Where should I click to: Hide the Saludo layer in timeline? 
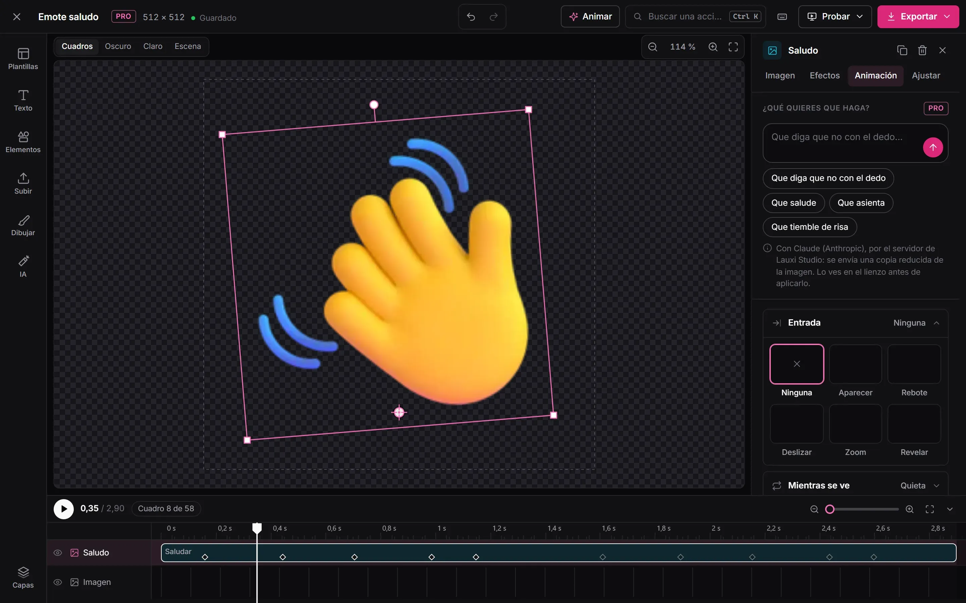click(x=58, y=553)
